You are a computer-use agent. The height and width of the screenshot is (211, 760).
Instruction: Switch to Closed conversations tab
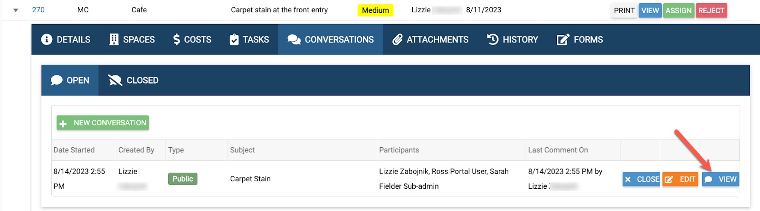pos(133,80)
